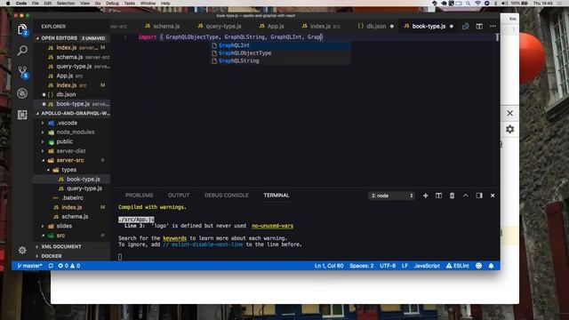Click the warnings count in status bar
The width and height of the screenshot is (569, 320).
pyautogui.click(x=75, y=266)
